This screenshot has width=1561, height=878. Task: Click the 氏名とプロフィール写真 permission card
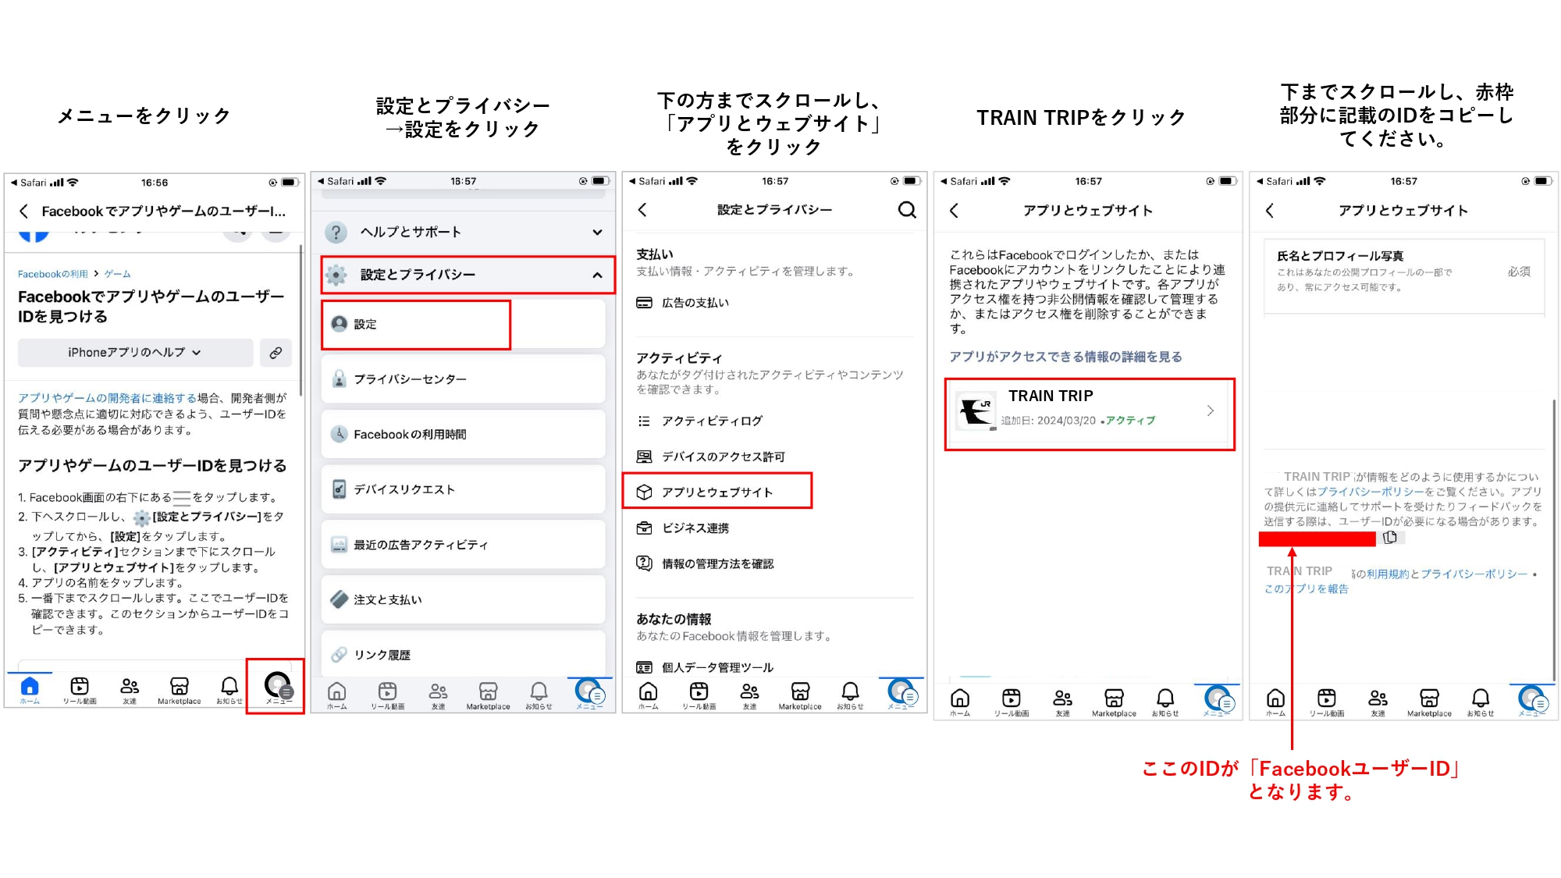tap(1404, 276)
